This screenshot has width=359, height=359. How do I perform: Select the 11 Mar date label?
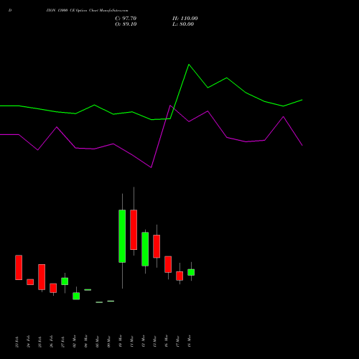pyautogui.click(x=132, y=341)
